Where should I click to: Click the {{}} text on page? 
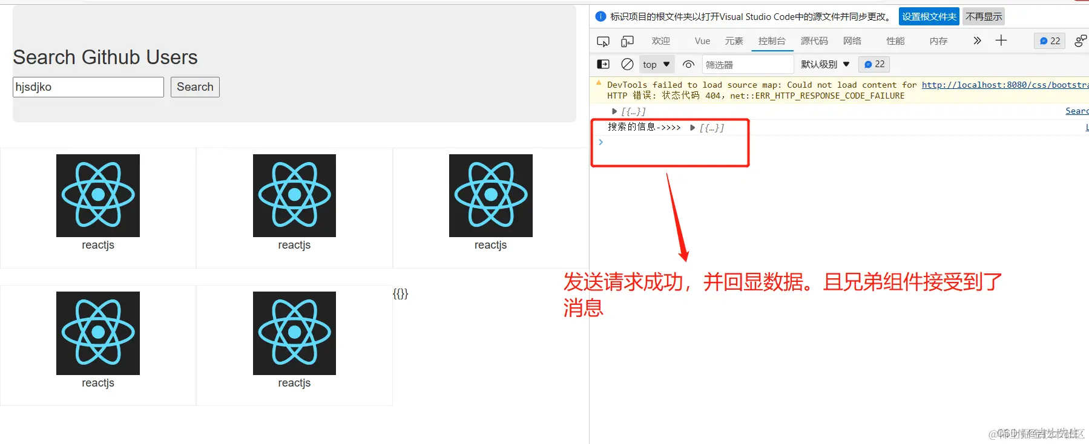coord(400,294)
